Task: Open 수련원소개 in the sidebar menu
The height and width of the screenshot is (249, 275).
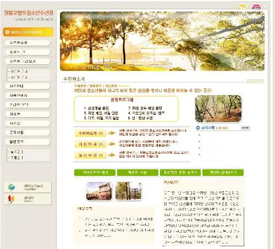Action: pyautogui.click(x=27, y=43)
